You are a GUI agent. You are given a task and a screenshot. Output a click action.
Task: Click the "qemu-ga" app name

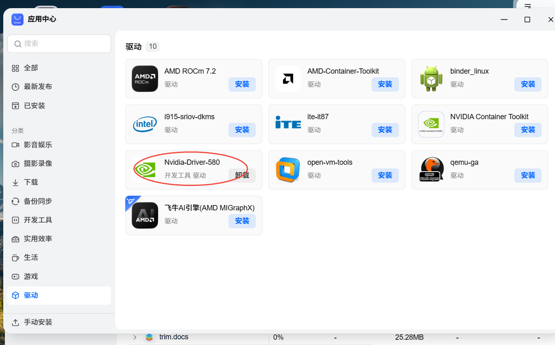point(464,162)
